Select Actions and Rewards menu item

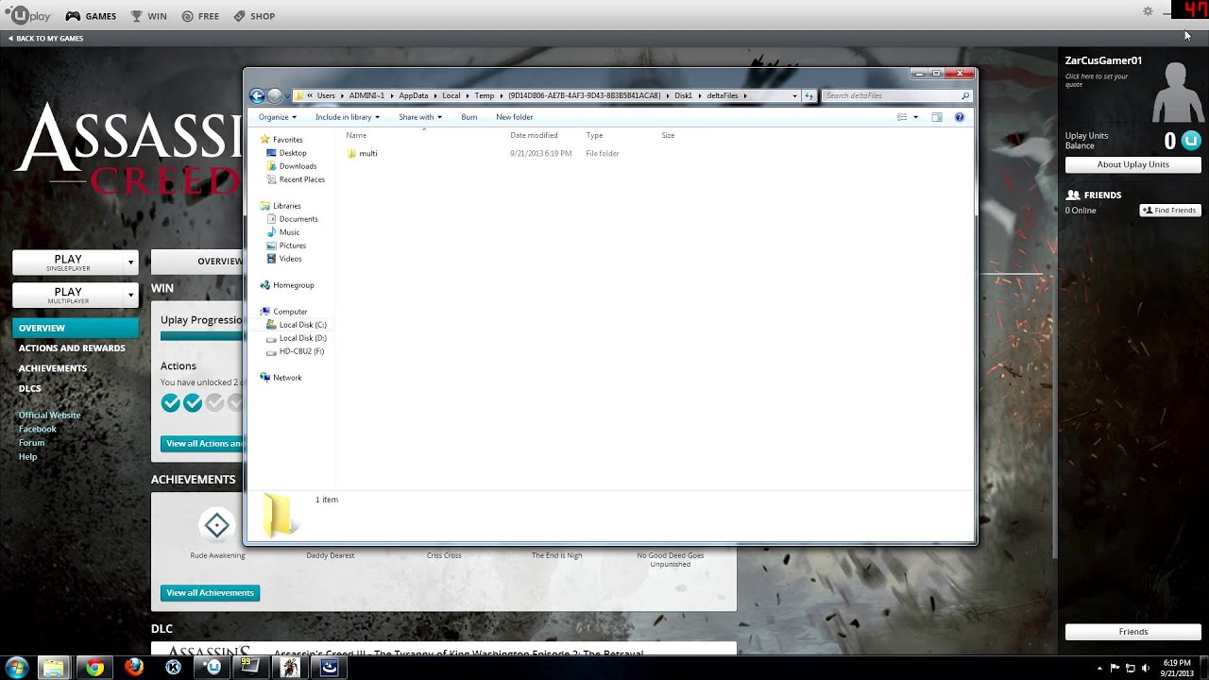pos(72,348)
